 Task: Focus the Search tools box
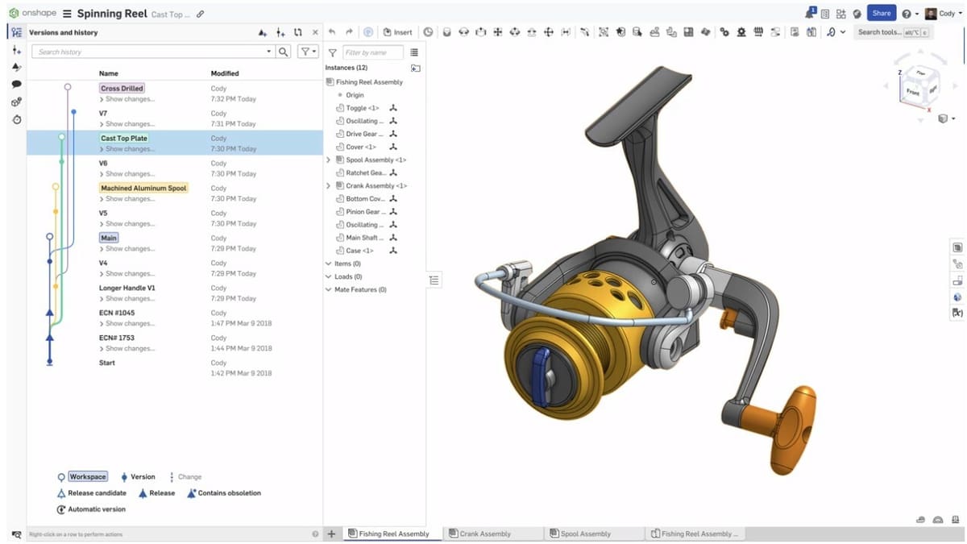892,32
